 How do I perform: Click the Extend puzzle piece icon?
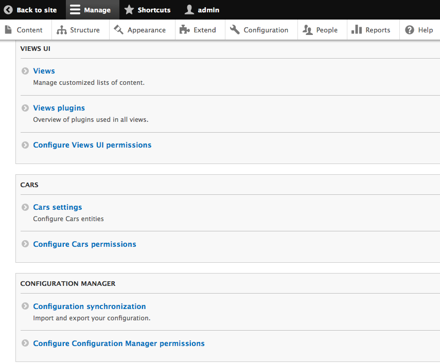click(185, 30)
